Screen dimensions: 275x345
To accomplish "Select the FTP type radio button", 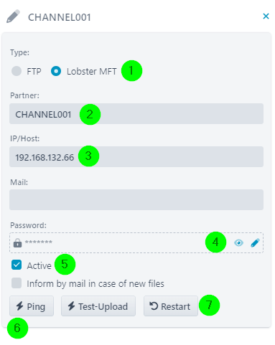I will pyautogui.click(x=17, y=71).
